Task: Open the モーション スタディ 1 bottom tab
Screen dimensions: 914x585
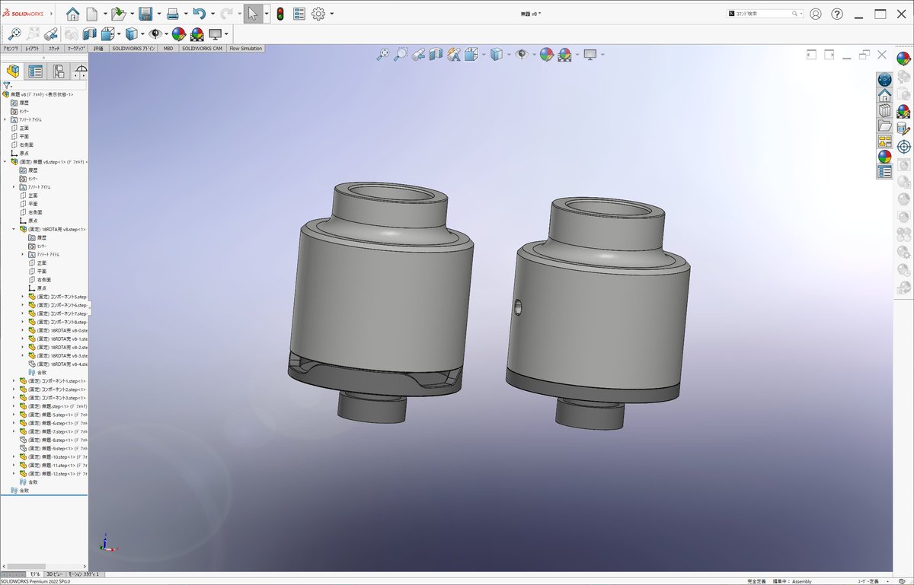Action: click(84, 574)
